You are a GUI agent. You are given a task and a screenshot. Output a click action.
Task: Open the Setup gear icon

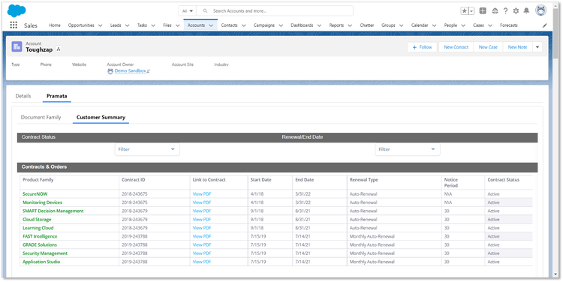516,10
